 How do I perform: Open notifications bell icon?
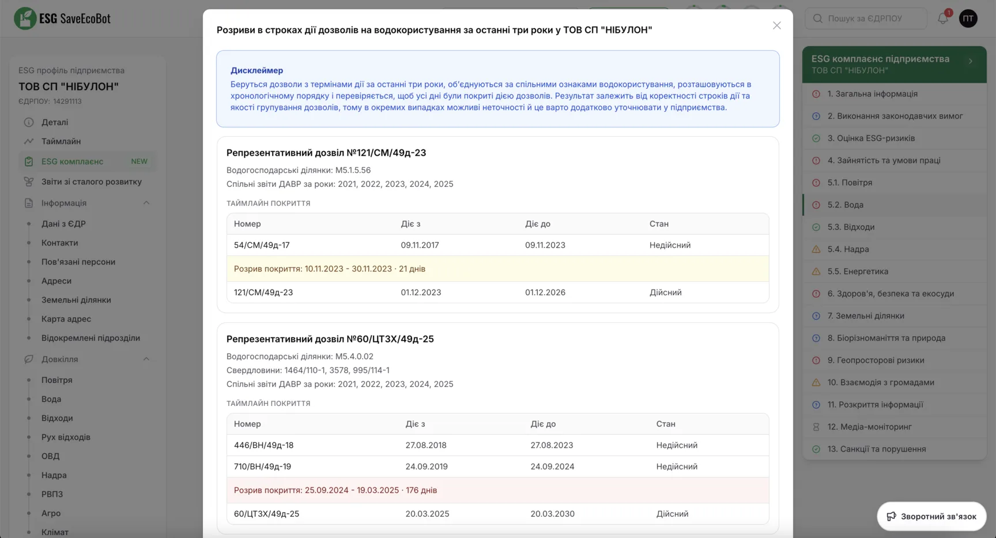click(943, 18)
